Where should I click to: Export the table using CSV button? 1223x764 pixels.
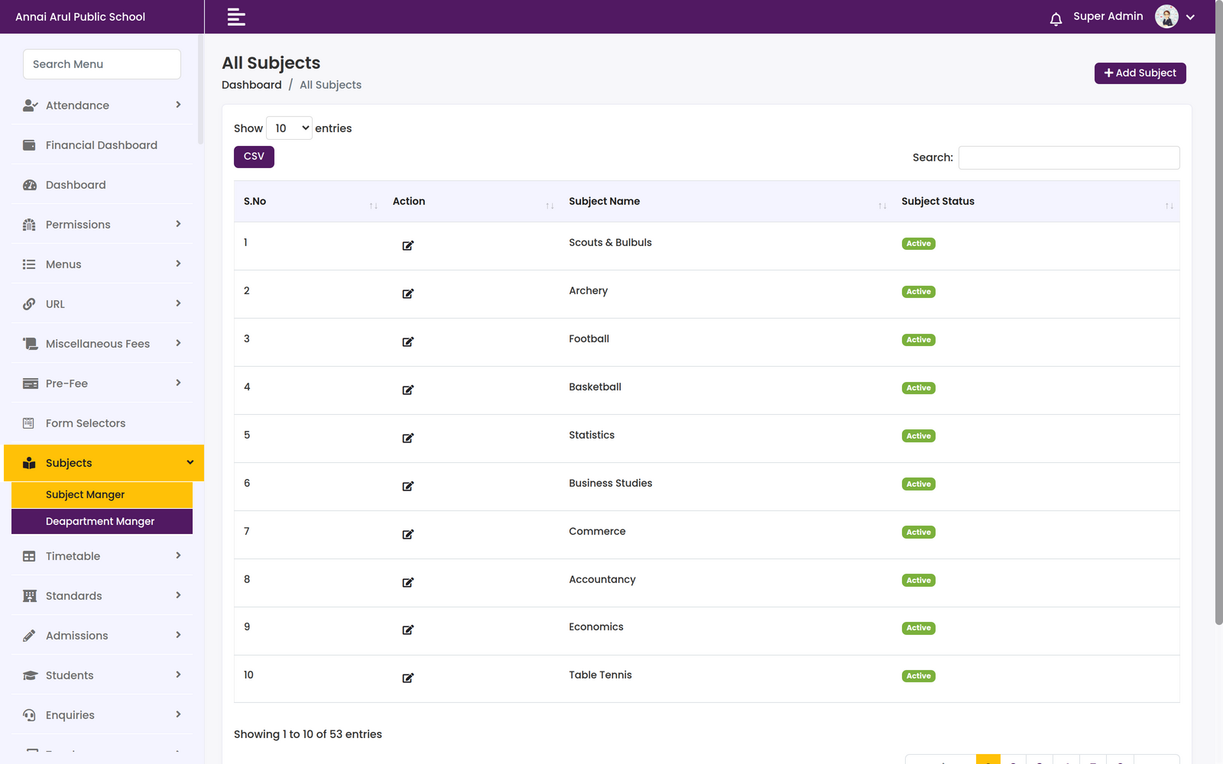pos(254,157)
